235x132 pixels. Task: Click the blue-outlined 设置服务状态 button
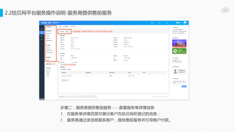[x=65, y=80]
